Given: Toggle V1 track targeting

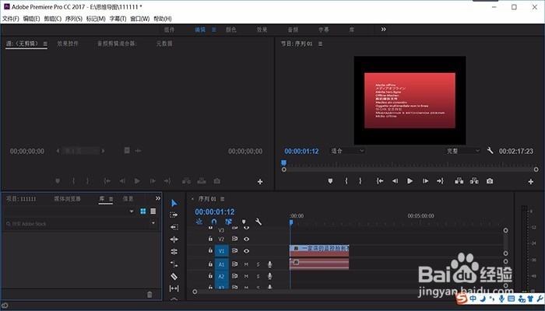Looking at the screenshot, I should pos(221,250).
